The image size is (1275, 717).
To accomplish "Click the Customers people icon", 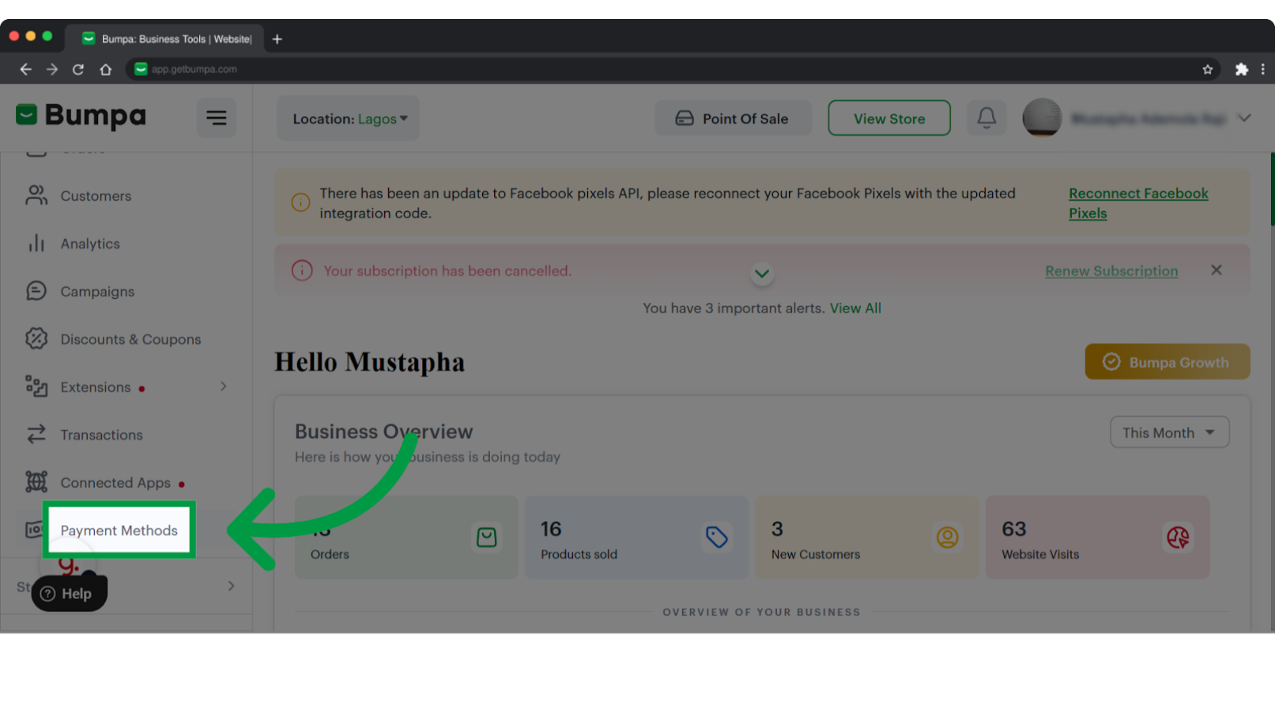I will [x=36, y=195].
